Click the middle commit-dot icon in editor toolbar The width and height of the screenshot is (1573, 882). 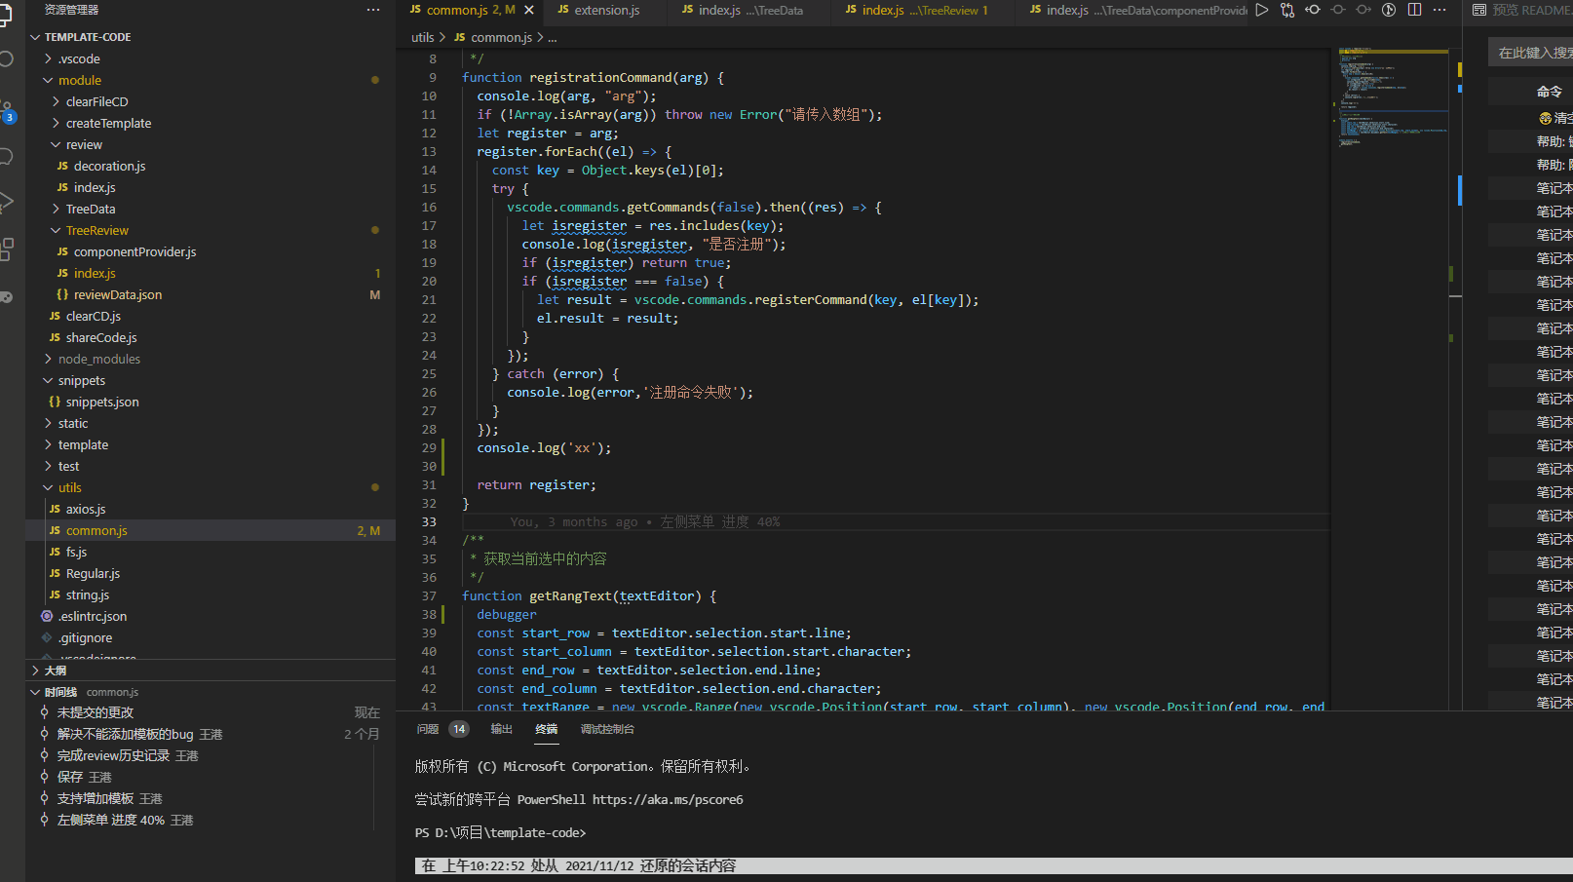[1338, 10]
